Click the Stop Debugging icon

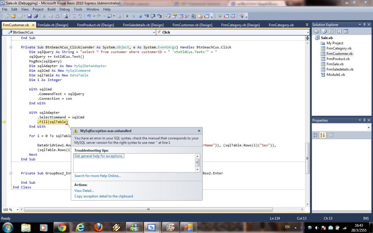coord(140,16)
